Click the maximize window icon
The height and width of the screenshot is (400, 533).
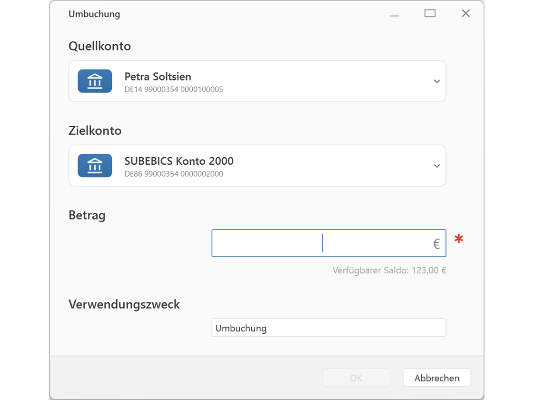pos(430,13)
